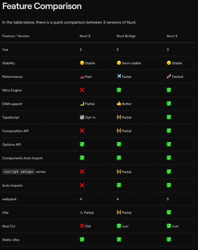Click the grey Opt-in checkmark box
Image resolution: width=198 pixels, height=250 pixels.
pos(82,117)
